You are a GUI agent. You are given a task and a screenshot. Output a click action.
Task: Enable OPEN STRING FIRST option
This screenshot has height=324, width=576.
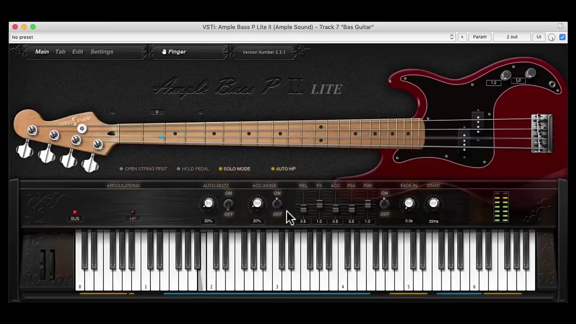pyautogui.click(x=143, y=169)
